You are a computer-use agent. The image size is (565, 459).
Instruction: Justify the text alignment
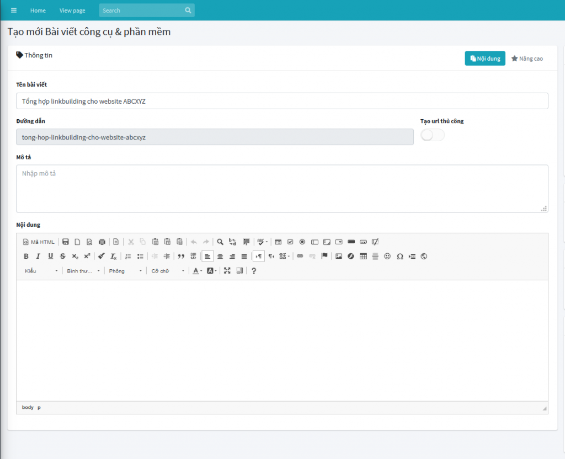coord(244,256)
